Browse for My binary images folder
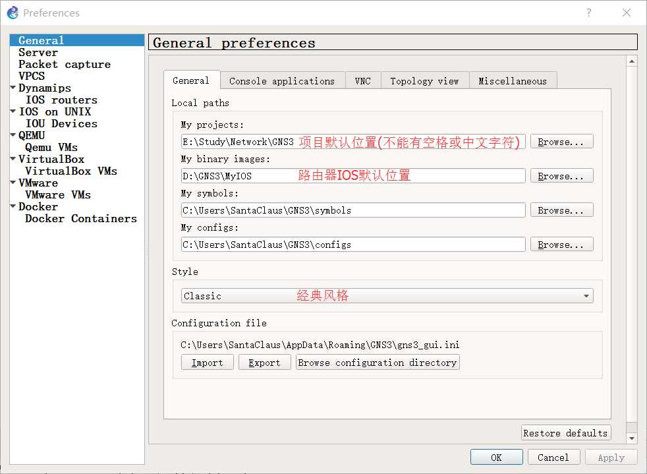The width and height of the screenshot is (647, 474). (561, 176)
